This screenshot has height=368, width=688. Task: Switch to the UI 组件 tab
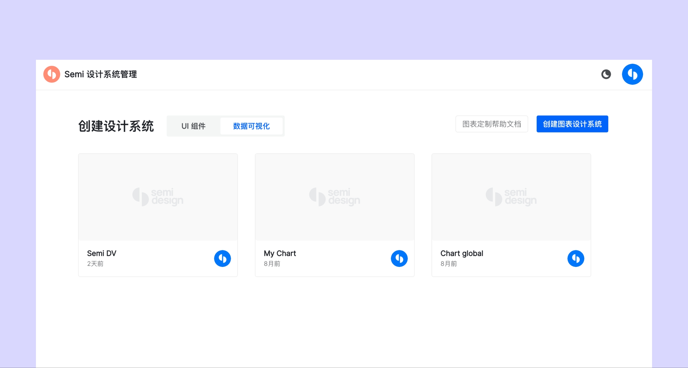click(x=194, y=126)
